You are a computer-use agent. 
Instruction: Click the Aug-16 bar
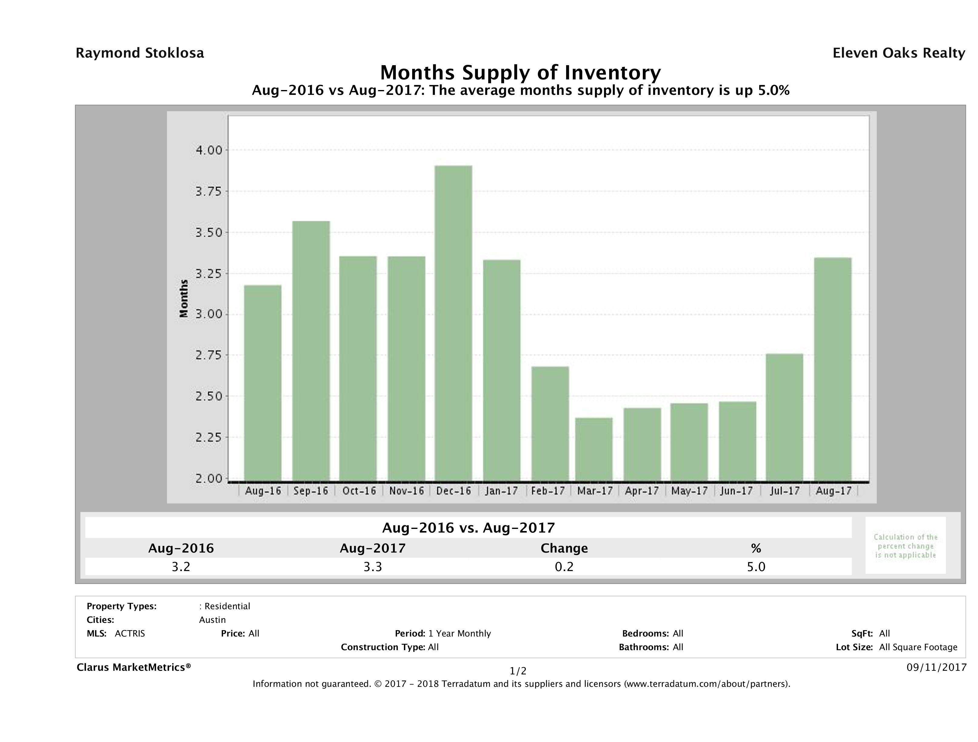point(263,383)
